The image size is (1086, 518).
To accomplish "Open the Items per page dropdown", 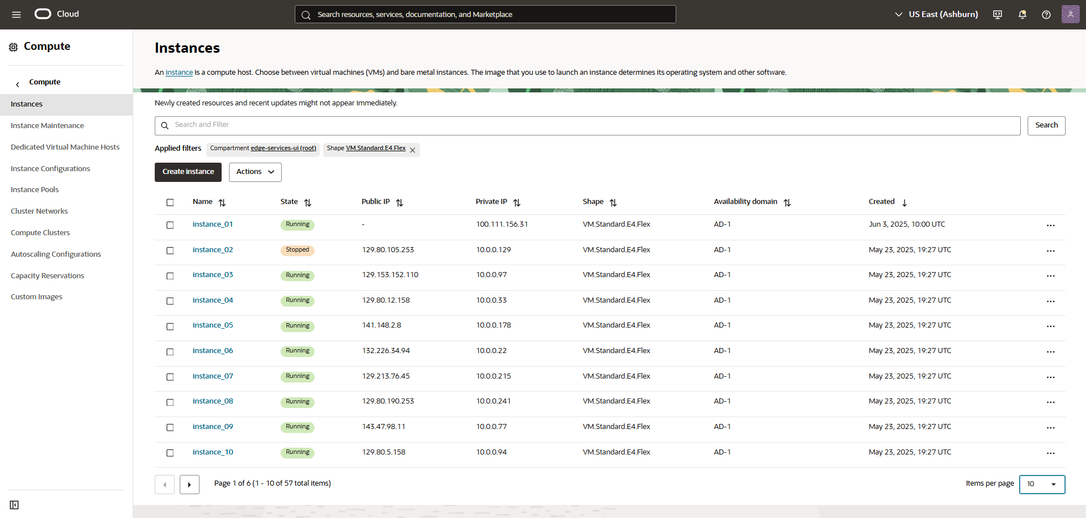I will (1042, 485).
